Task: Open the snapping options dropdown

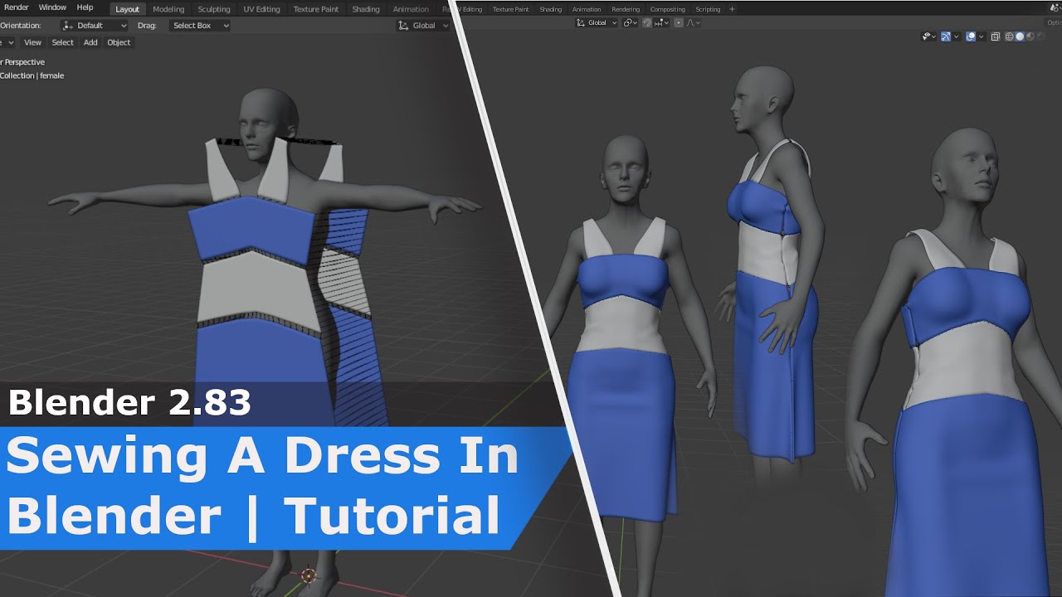Action: pos(661,22)
